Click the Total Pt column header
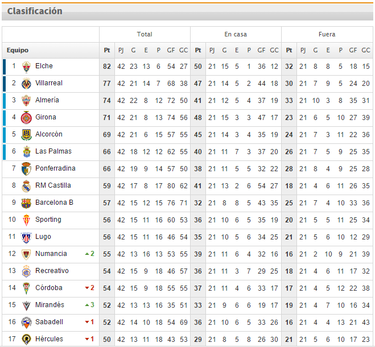The width and height of the screenshot is (375, 347). click(107, 50)
